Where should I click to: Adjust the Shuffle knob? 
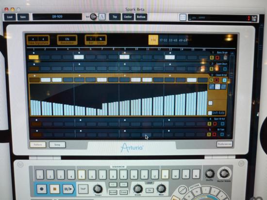click(x=210, y=174)
